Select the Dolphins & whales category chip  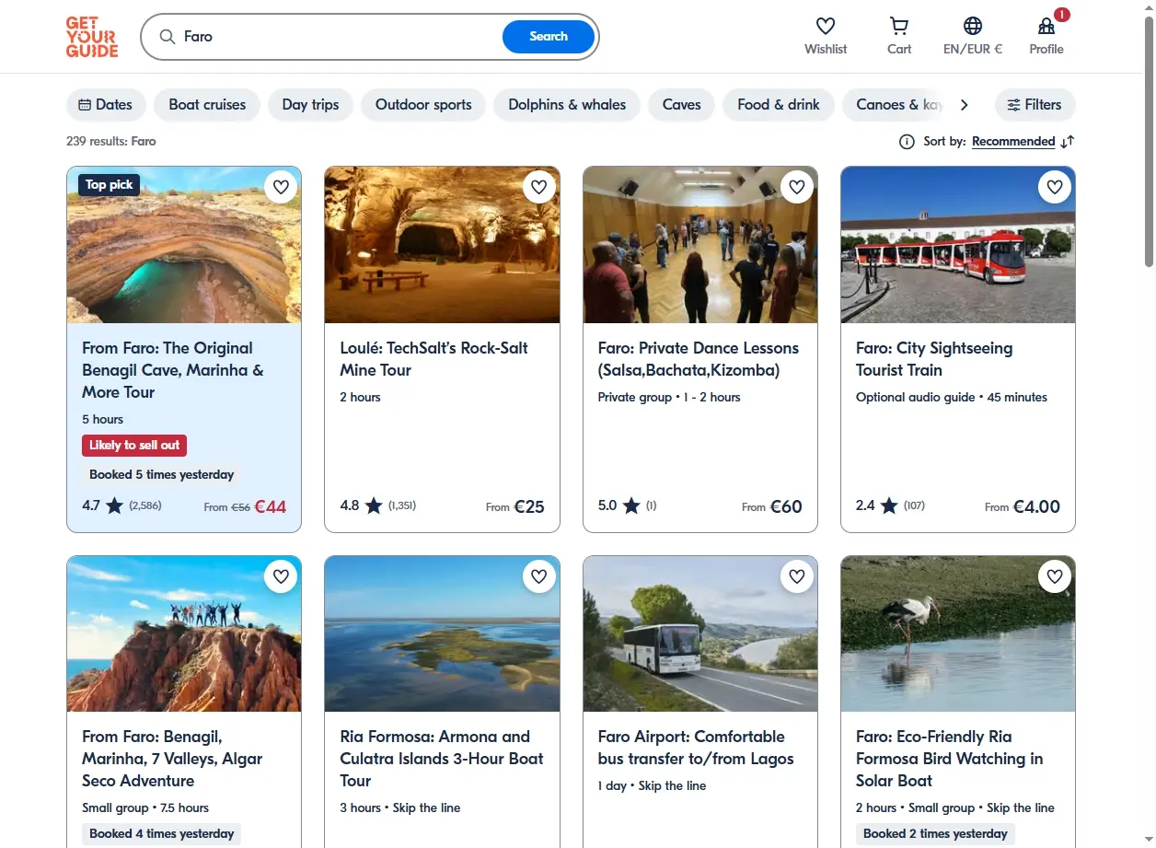pos(567,105)
